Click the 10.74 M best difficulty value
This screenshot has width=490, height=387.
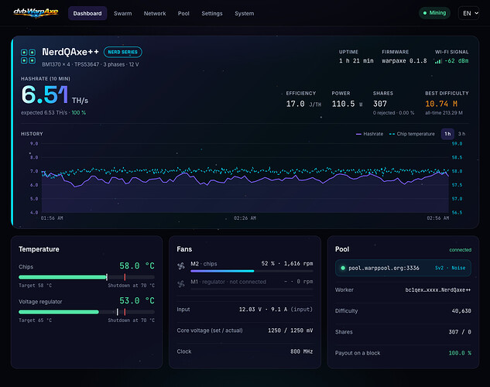[x=441, y=104]
